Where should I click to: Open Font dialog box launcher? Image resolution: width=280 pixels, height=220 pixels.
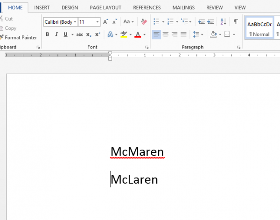click(147, 47)
